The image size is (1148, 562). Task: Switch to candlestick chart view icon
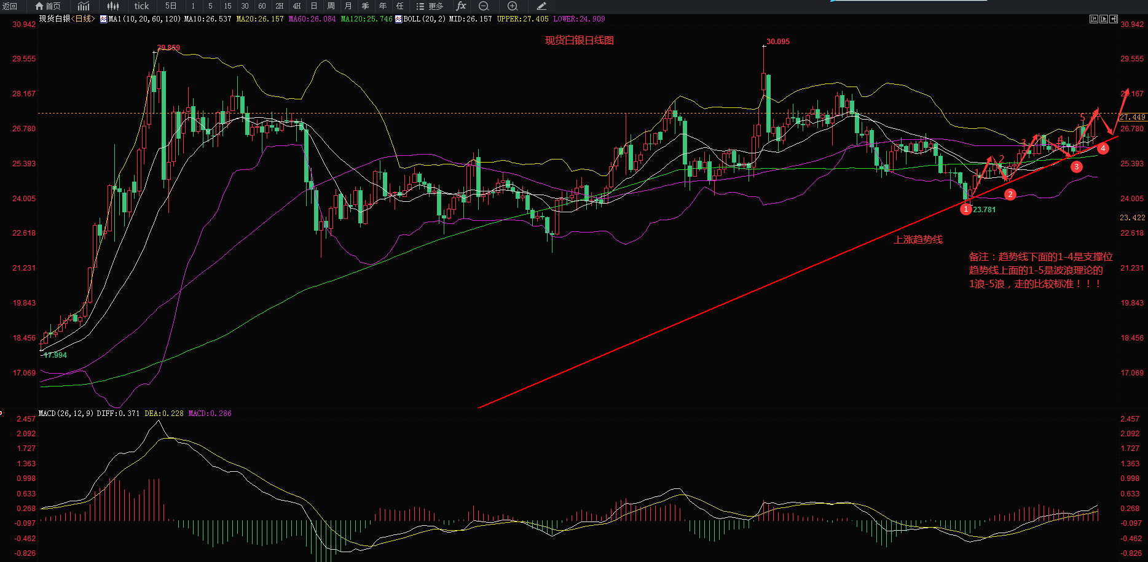pyautogui.click(x=113, y=6)
